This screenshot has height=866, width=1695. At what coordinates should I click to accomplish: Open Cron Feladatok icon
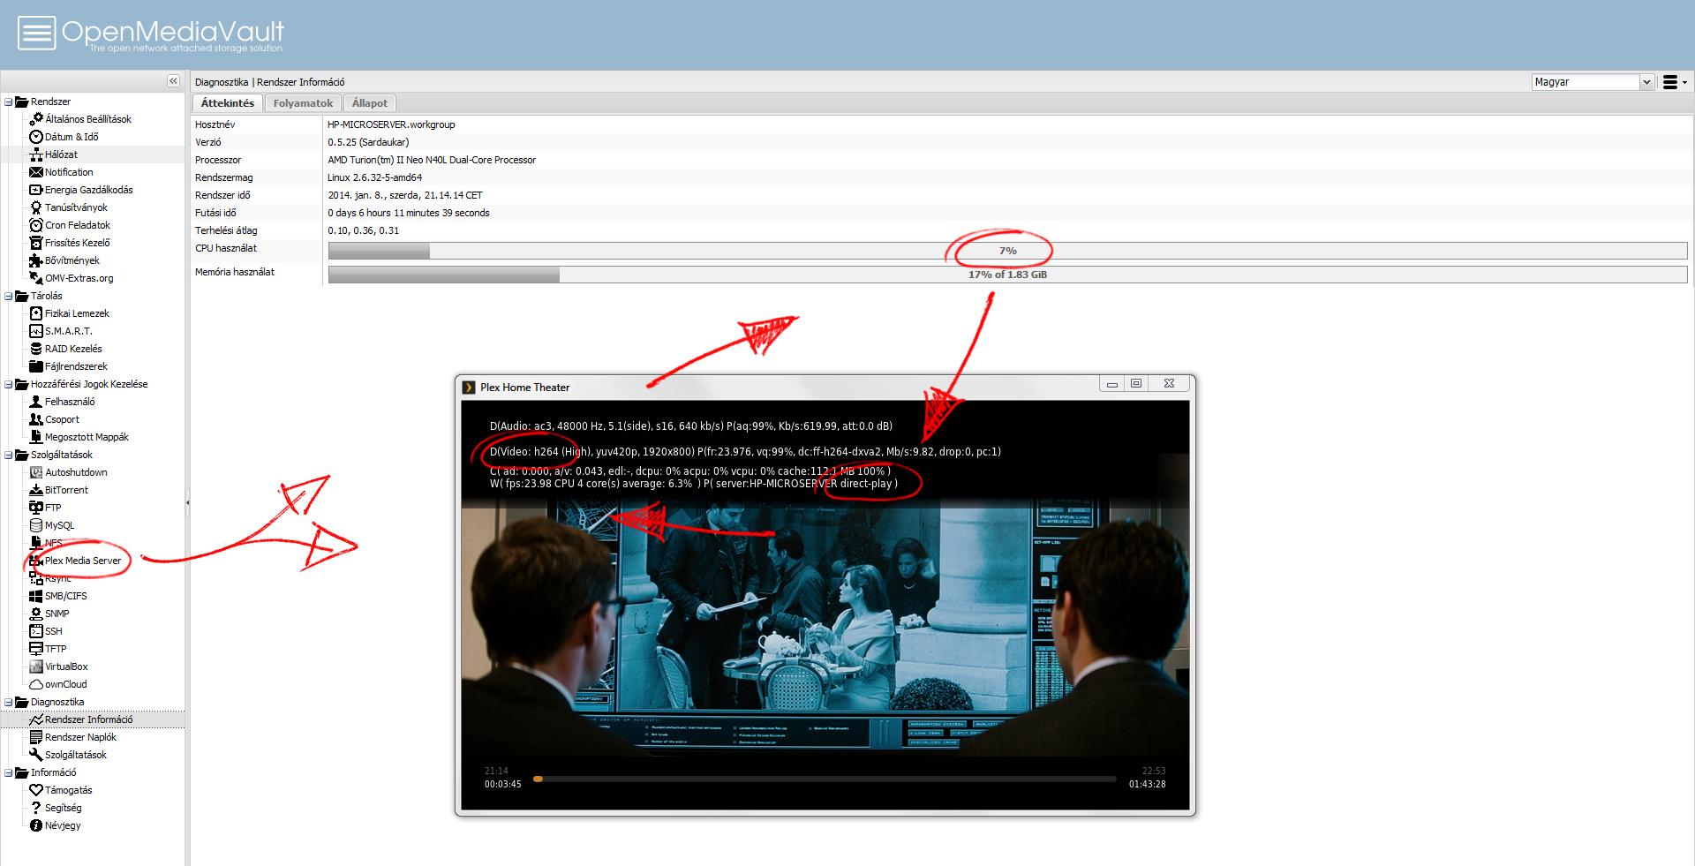36,225
